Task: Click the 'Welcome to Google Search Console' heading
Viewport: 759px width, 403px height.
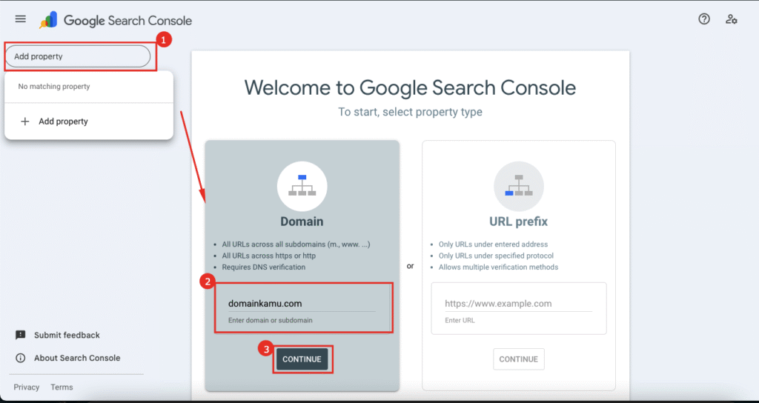Action: pos(410,87)
